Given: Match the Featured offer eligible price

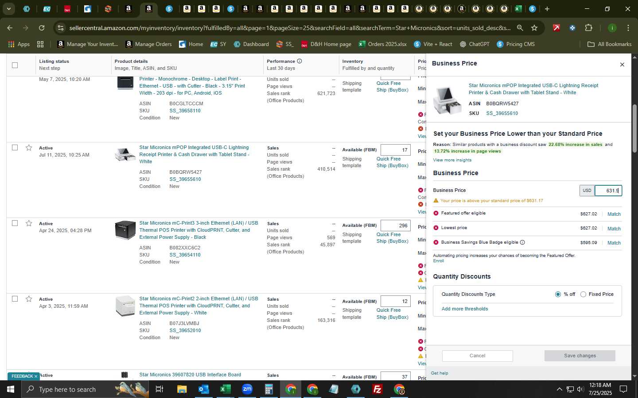Looking at the screenshot, I should pyautogui.click(x=614, y=214).
